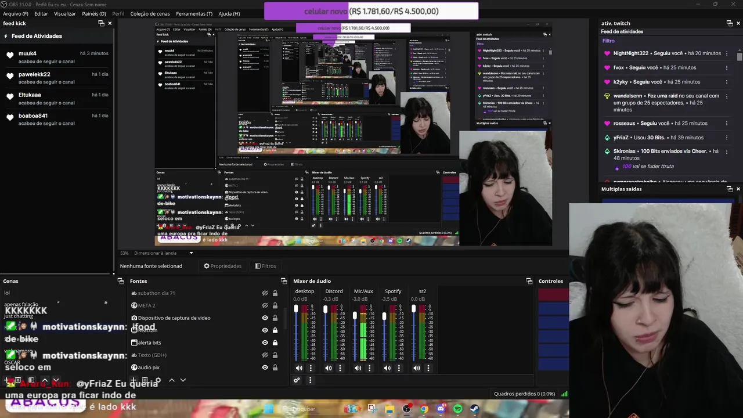Mute the Discord audio channel
This screenshot has height=418, width=743.
coord(329,367)
